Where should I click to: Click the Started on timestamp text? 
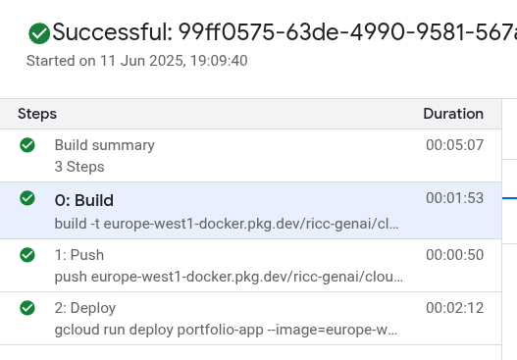(136, 61)
